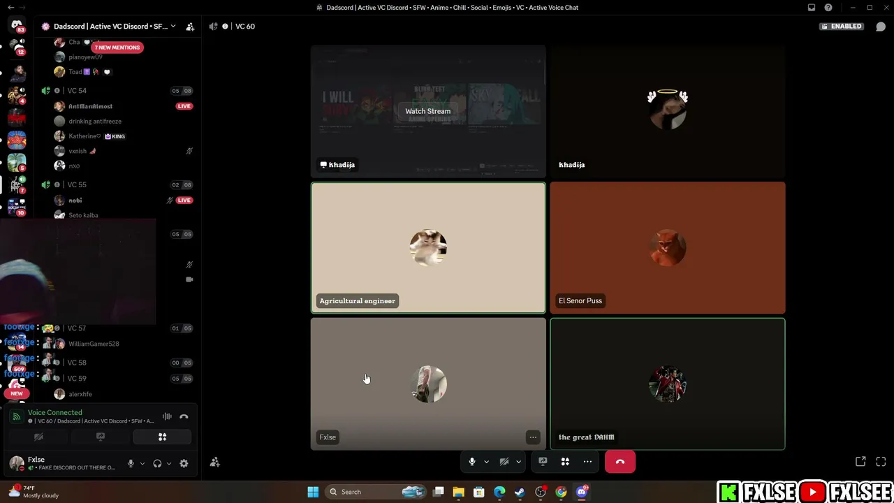Viewport: 894px width, 503px height.
Task: Invite members to the Dadscord server
Action: pyautogui.click(x=190, y=27)
